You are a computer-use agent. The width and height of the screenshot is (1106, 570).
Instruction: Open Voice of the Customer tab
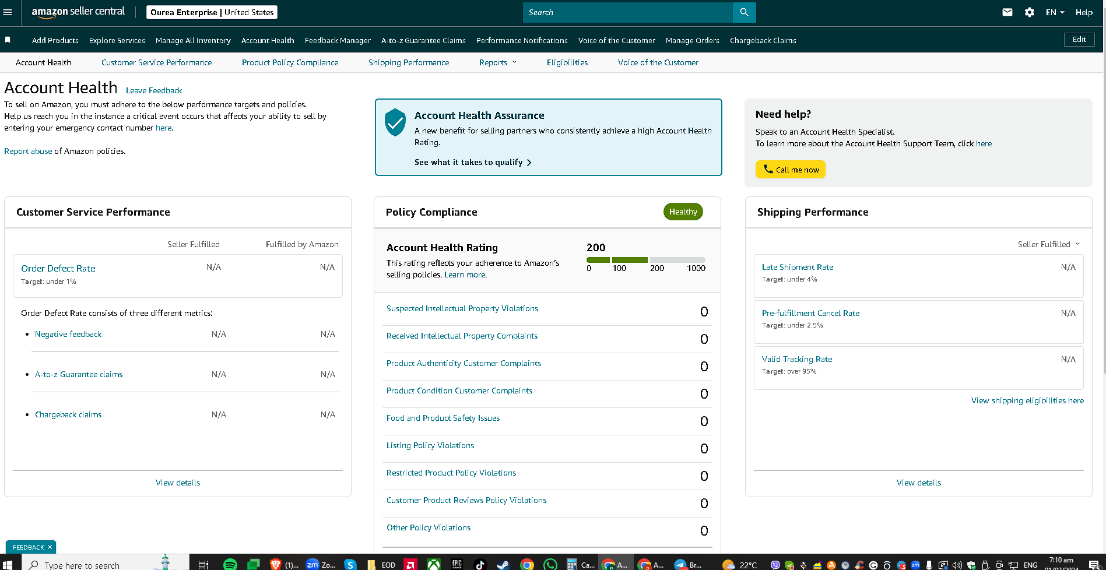point(658,62)
